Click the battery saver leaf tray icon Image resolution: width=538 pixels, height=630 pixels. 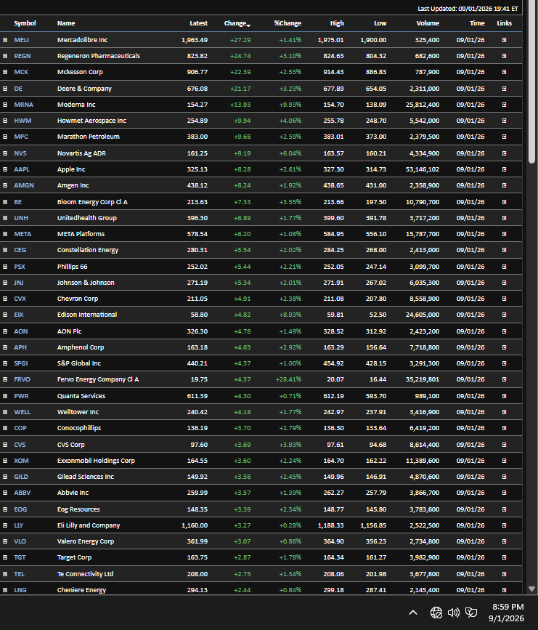pos(471,613)
